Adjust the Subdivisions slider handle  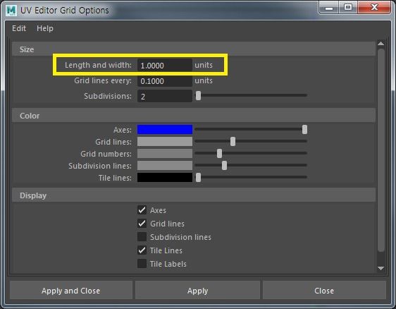click(x=198, y=95)
